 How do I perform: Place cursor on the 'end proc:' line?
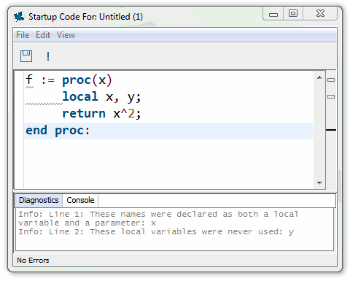pos(168,131)
